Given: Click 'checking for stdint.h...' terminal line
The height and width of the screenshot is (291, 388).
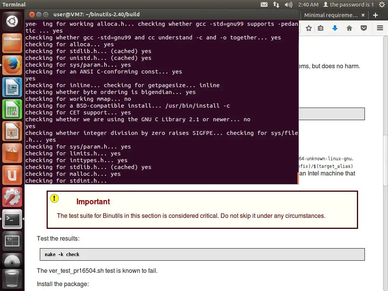Looking at the screenshot, I should (x=66, y=181).
